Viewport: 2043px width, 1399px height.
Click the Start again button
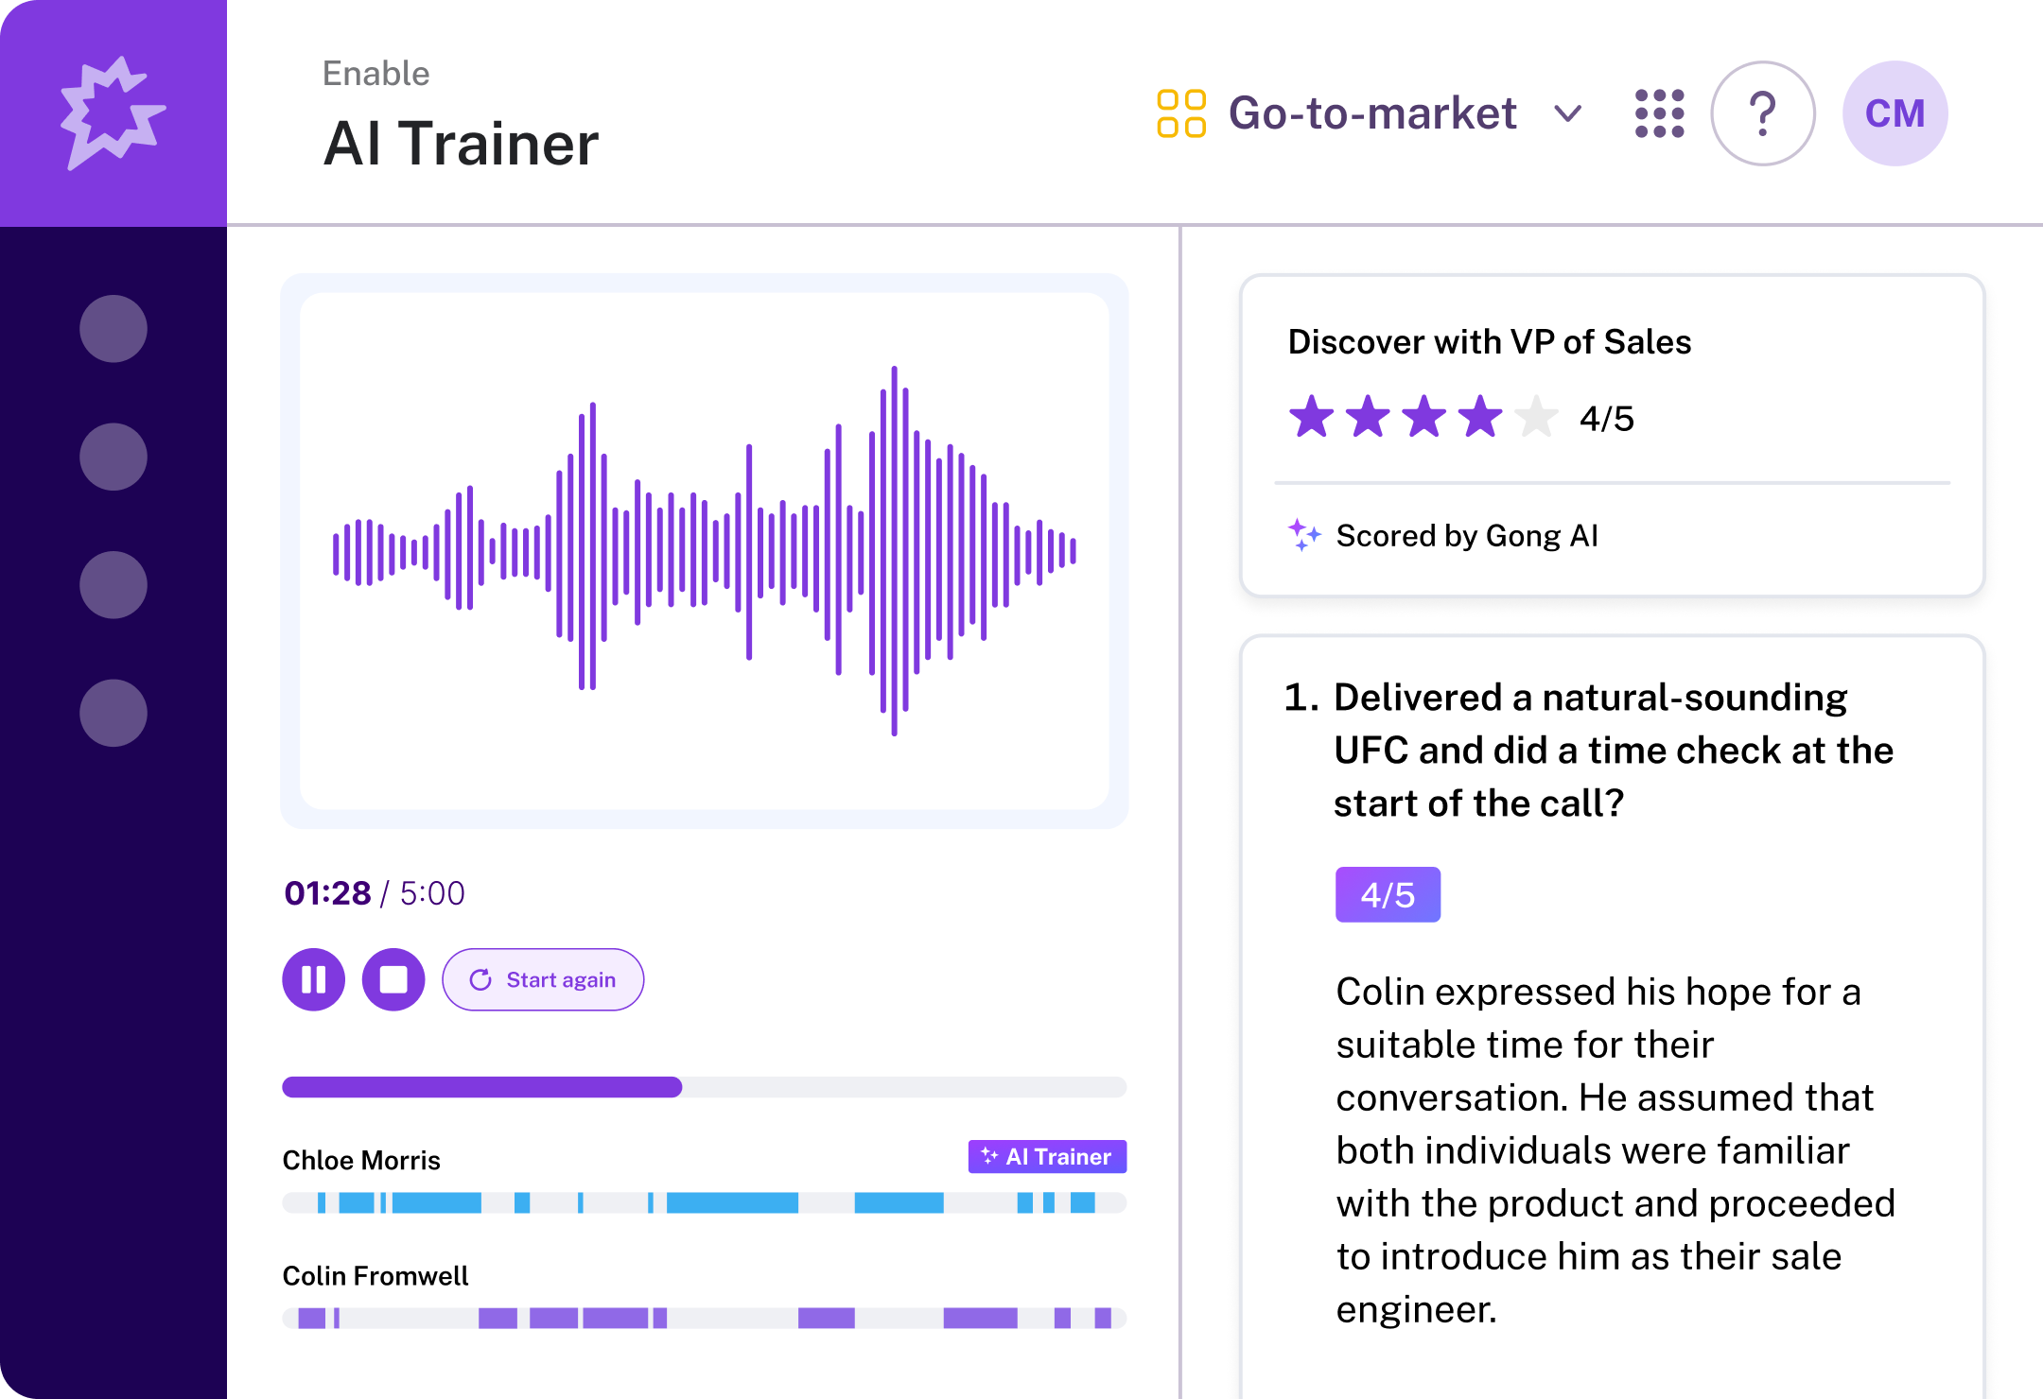coord(543,979)
